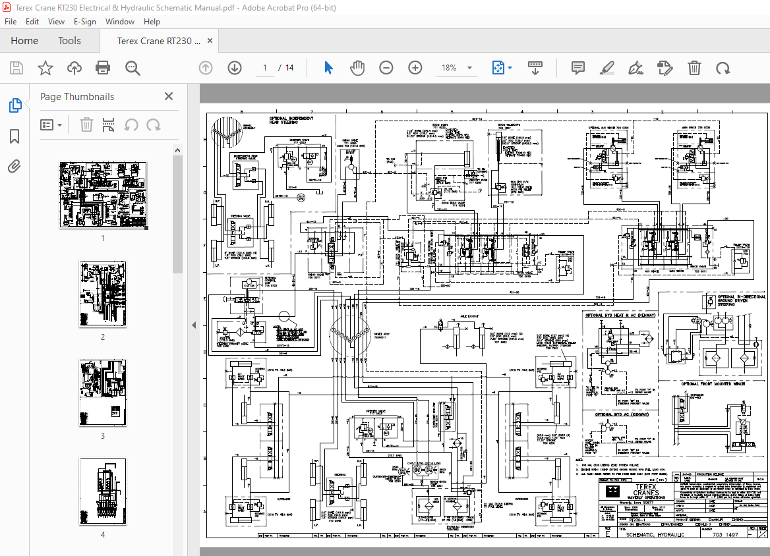Go to previous page arrow
The image size is (770, 556).
206,68
